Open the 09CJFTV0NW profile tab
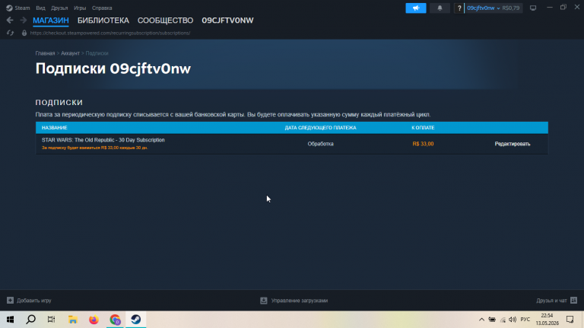 (227, 21)
